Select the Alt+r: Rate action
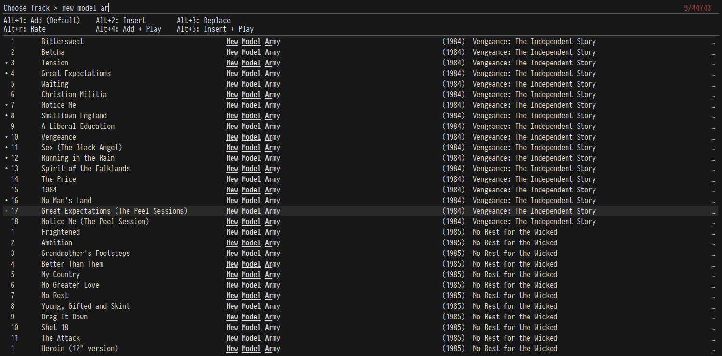This screenshot has width=722, height=356. pyautogui.click(x=25, y=29)
